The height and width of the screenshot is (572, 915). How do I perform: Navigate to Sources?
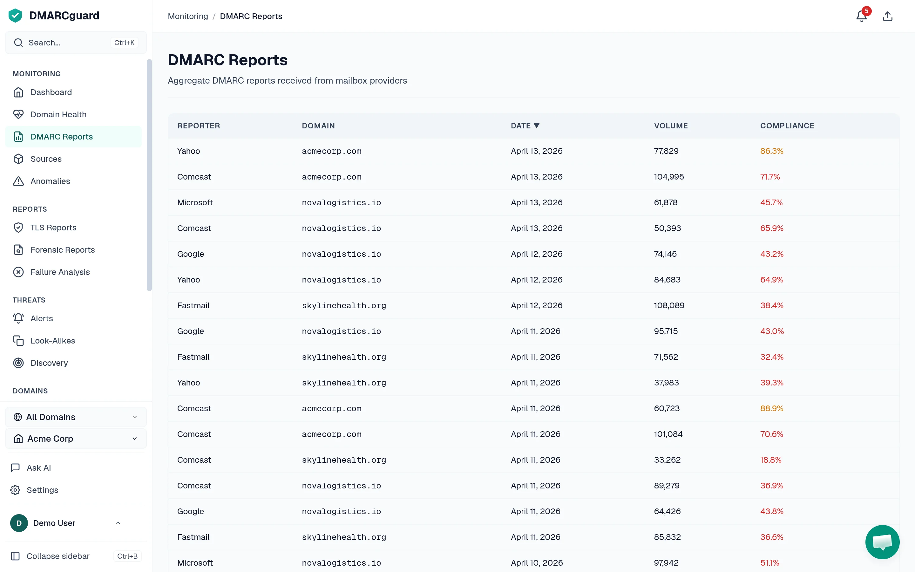coord(73,159)
